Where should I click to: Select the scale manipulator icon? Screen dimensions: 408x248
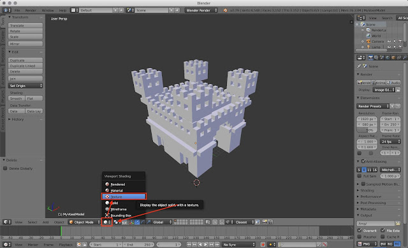coord(149,222)
